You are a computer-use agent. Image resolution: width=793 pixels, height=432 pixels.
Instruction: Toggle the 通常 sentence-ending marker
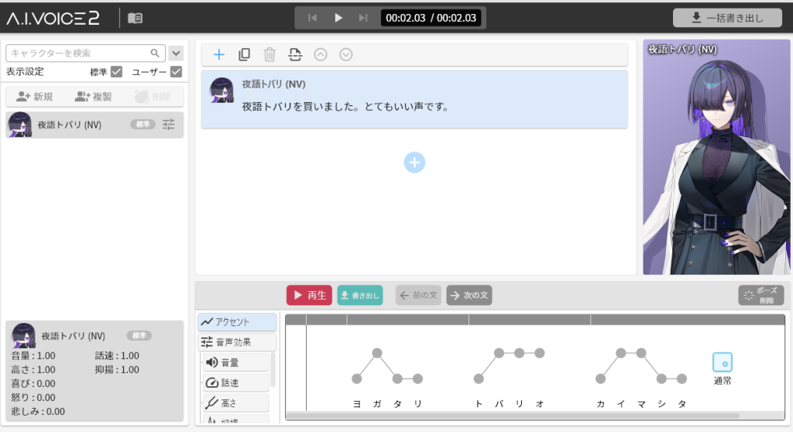coord(722,362)
